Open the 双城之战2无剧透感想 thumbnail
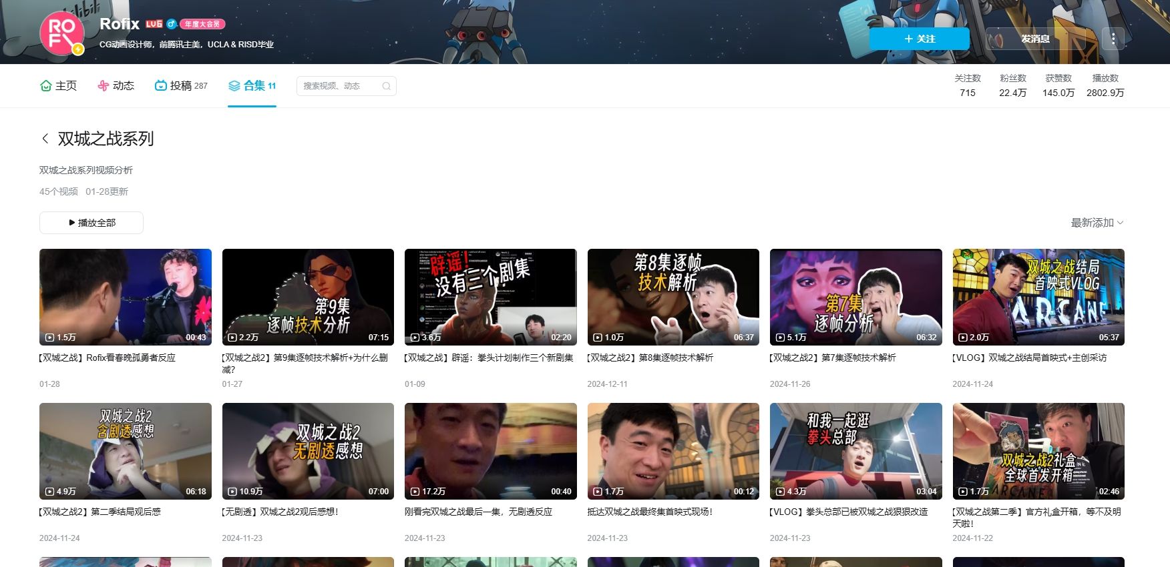The width and height of the screenshot is (1170, 567). point(308,451)
